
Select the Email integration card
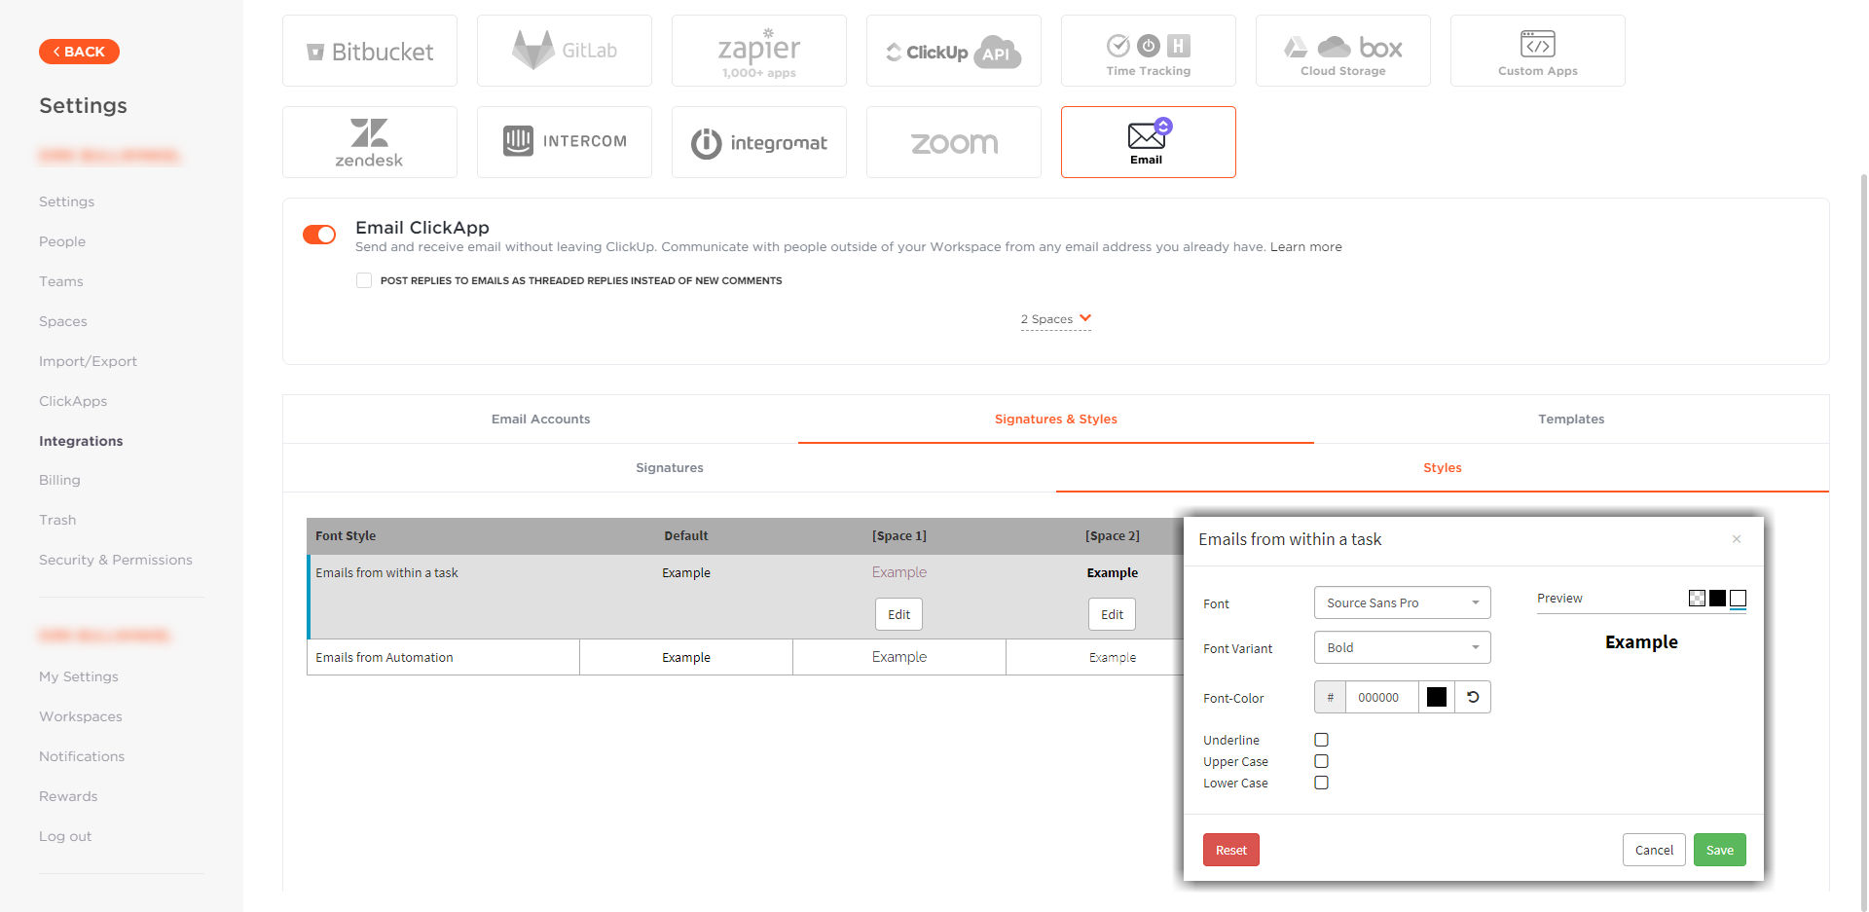[x=1149, y=142]
